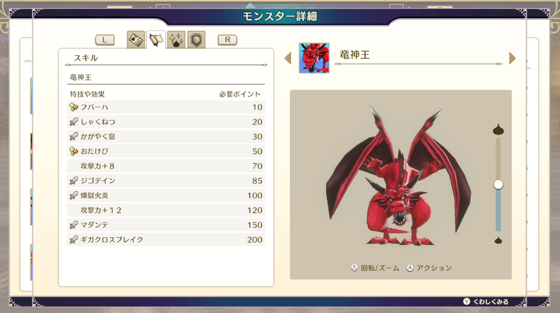The width and height of the screenshot is (560, 313).
Task: Show previous monster with left arrow
Action: [288, 58]
